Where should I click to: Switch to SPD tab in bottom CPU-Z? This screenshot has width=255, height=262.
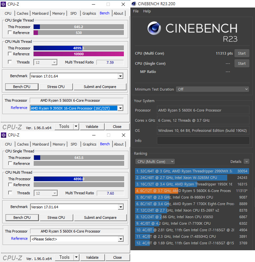coord(74,144)
